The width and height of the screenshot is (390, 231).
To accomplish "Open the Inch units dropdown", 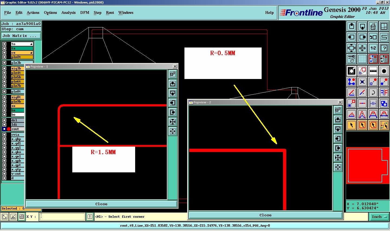I will click(379, 217).
